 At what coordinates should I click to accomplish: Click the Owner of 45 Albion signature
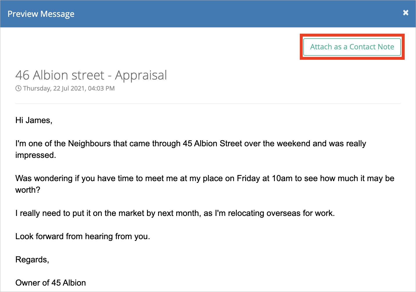point(51,283)
